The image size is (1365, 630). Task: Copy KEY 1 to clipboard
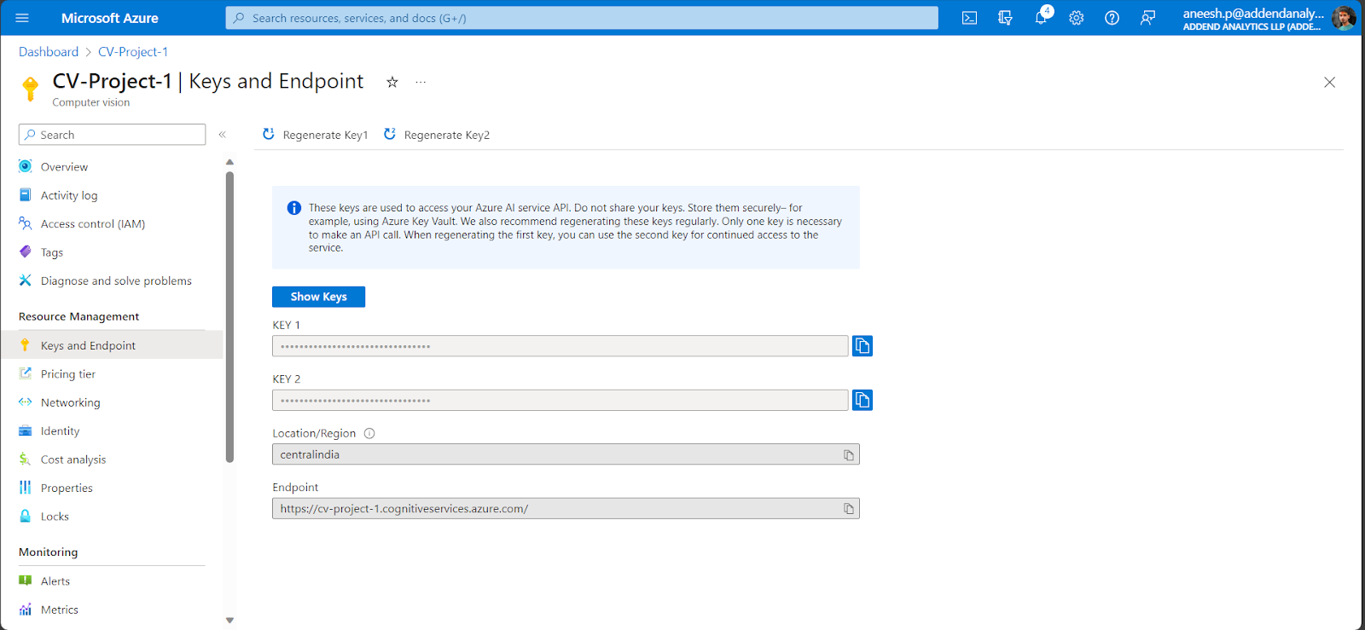(x=863, y=345)
